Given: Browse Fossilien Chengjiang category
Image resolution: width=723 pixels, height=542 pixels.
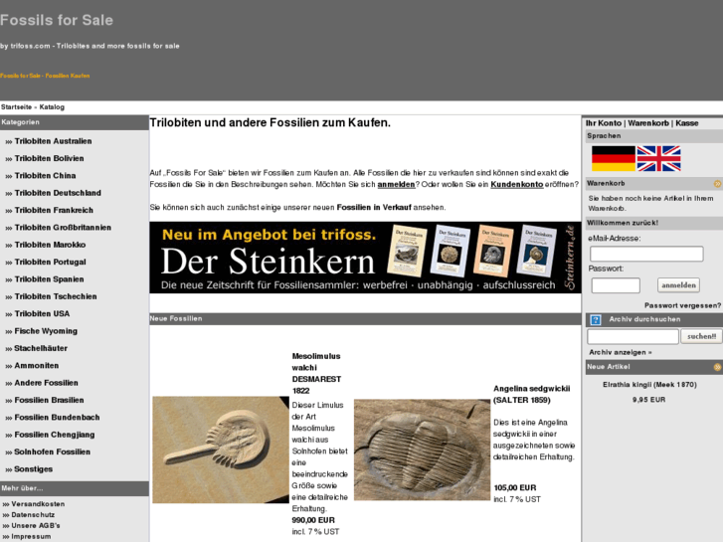Looking at the screenshot, I should pos(55,435).
